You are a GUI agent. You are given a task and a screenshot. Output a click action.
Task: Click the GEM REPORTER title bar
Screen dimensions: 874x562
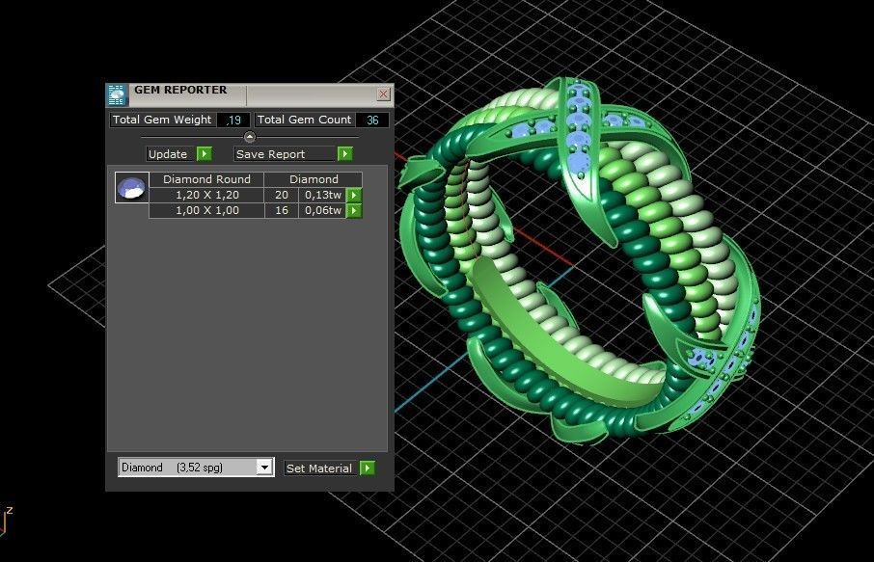(251, 94)
